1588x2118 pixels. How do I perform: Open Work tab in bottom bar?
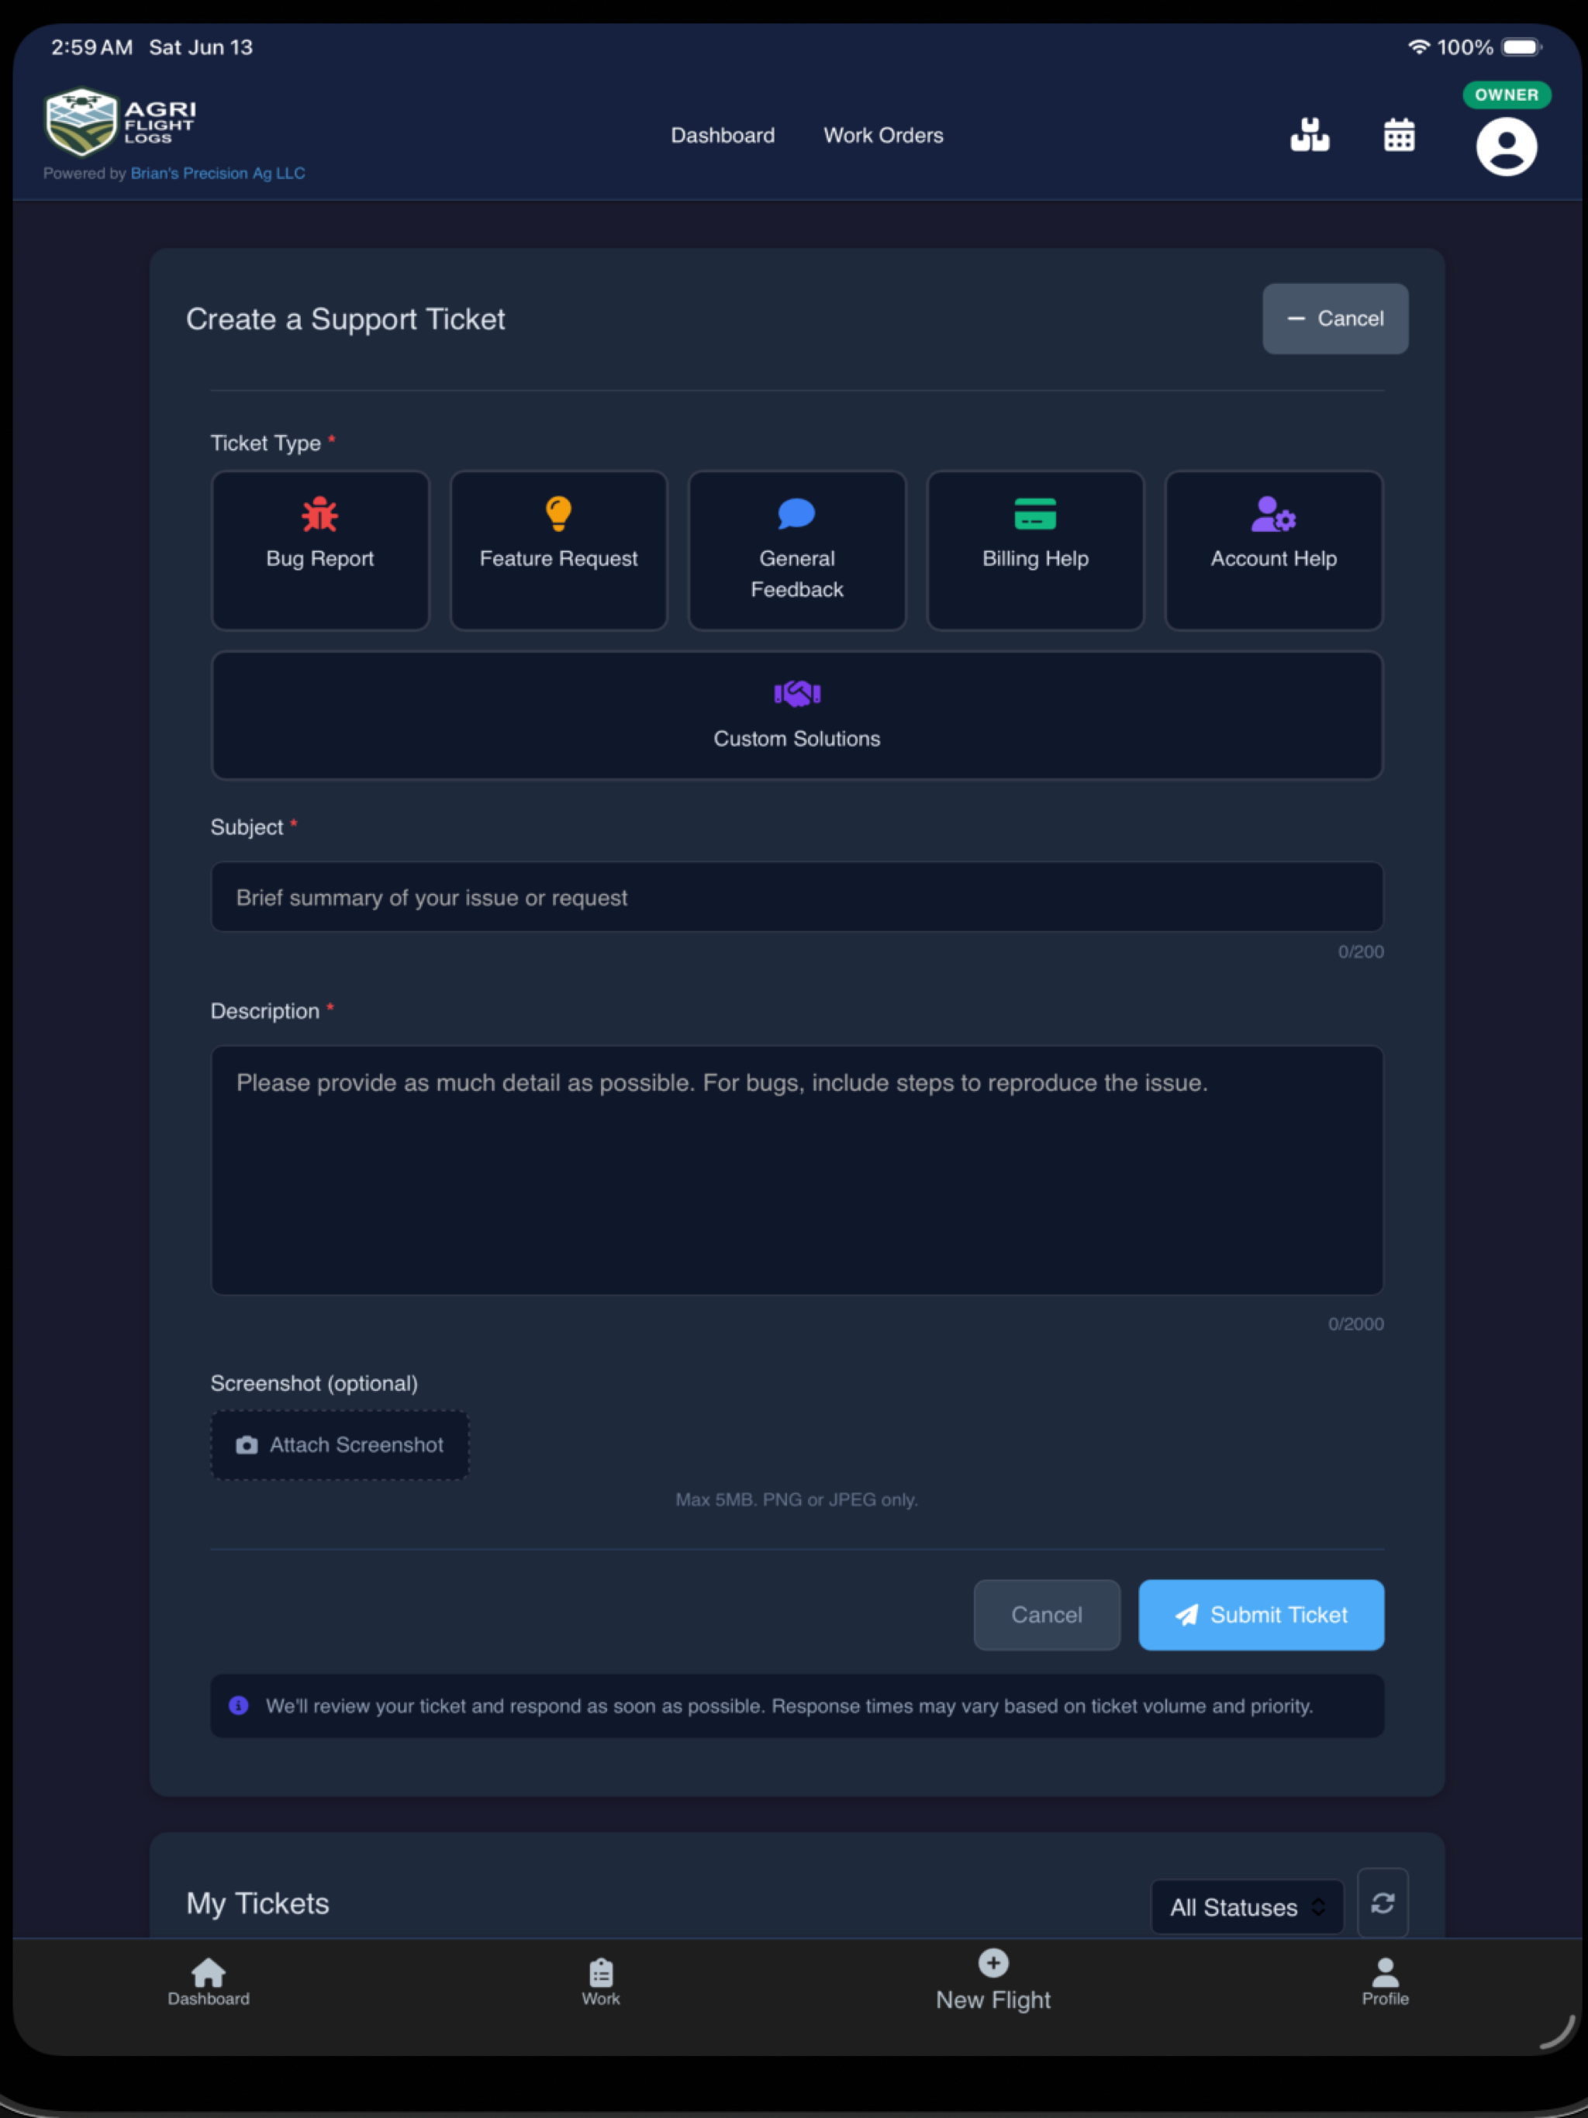(600, 1982)
